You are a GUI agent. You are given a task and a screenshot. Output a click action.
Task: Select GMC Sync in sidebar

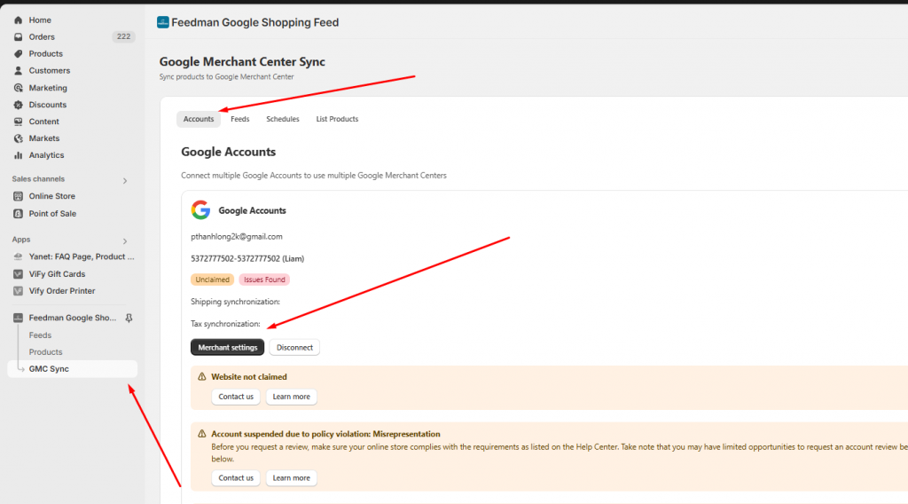pos(73,369)
